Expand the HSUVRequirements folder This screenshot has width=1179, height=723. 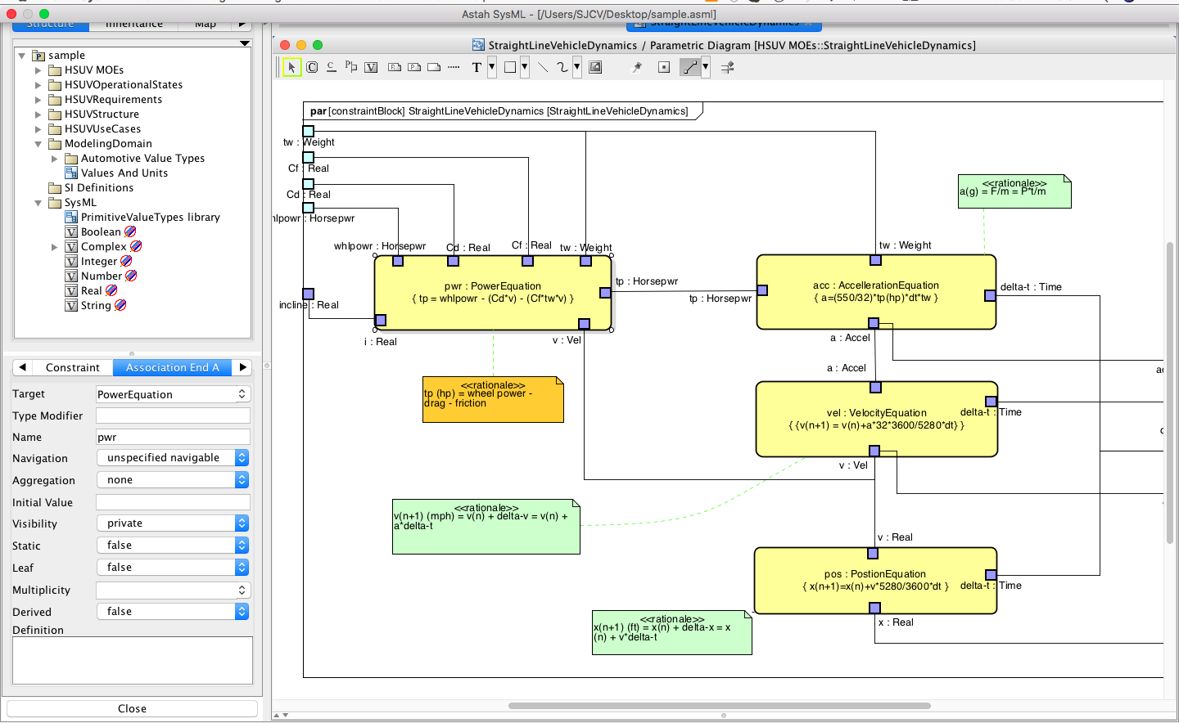[x=38, y=100]
